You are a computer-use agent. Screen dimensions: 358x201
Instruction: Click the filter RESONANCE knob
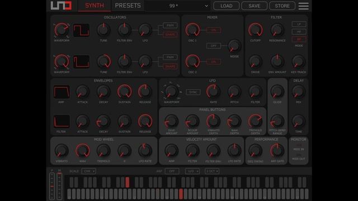277,30
